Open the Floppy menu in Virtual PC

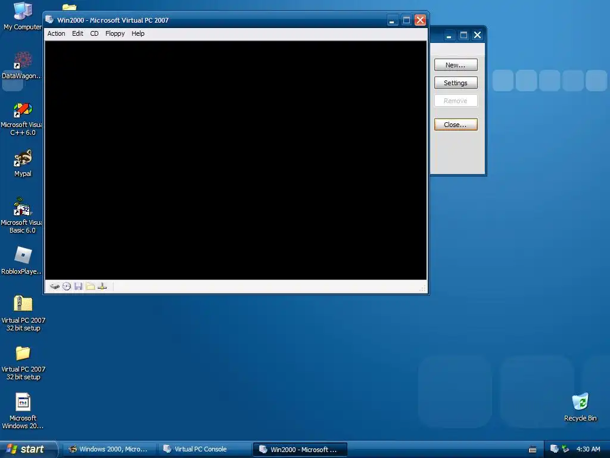coord(115,33)
